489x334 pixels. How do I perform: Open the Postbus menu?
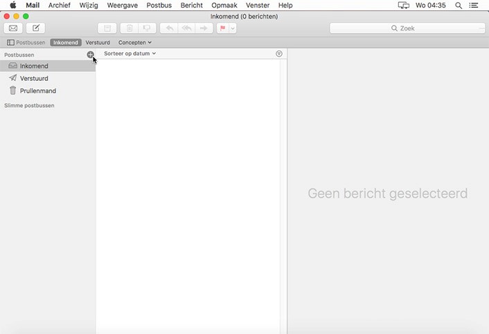(159, 6)
